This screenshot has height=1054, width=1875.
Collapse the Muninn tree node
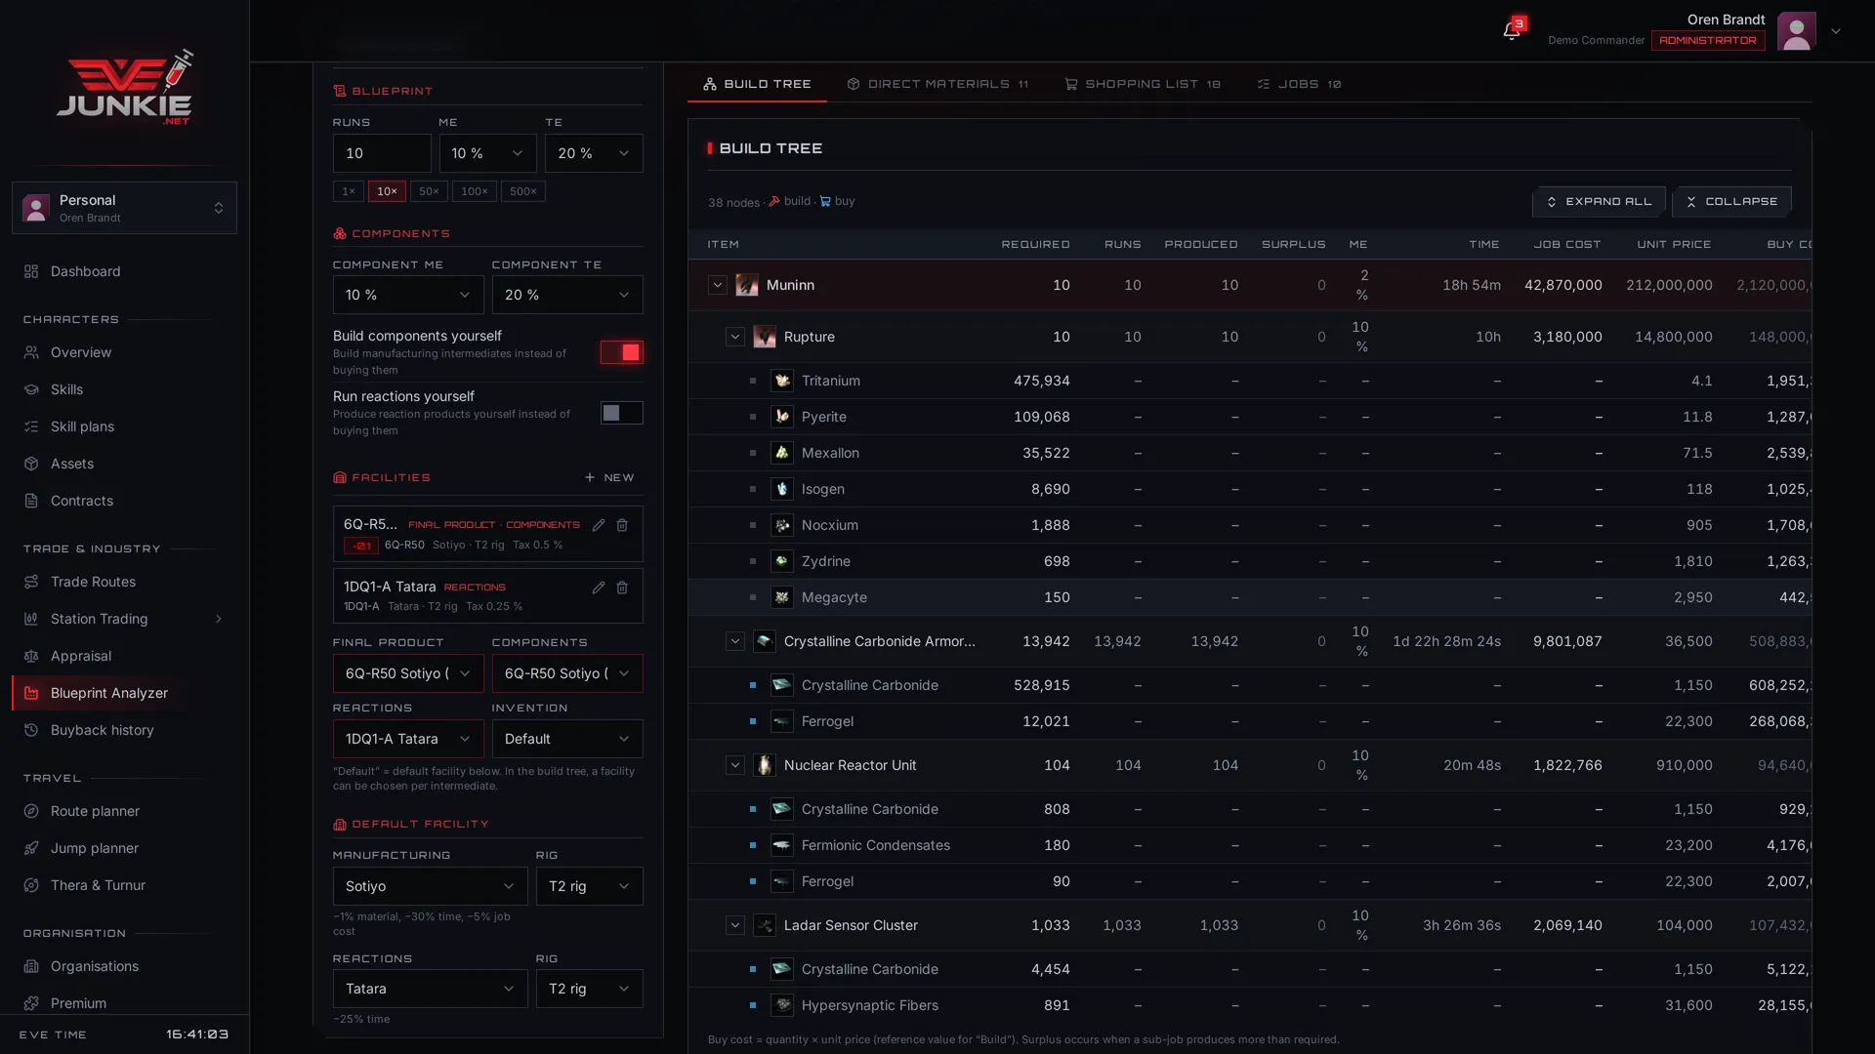tap(718, 285)
